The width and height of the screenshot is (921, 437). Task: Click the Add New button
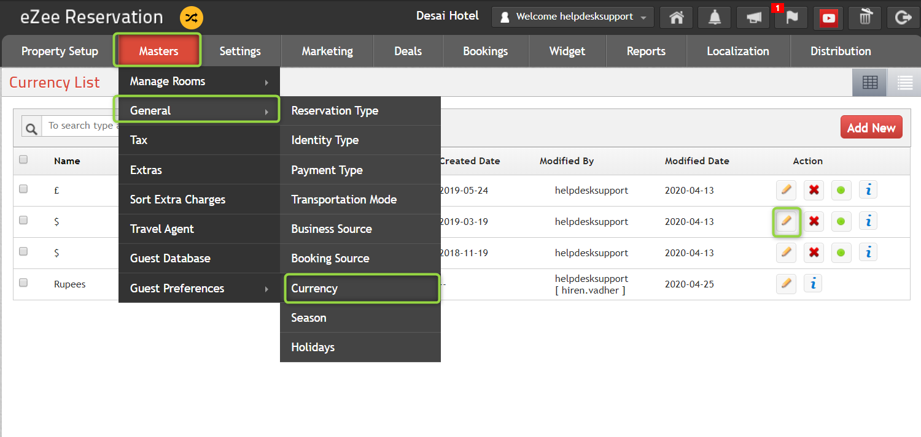871,127
